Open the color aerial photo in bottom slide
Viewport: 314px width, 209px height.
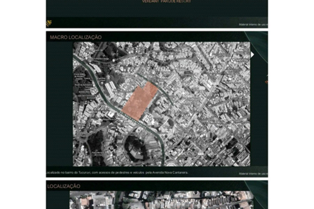coord(161,200)
